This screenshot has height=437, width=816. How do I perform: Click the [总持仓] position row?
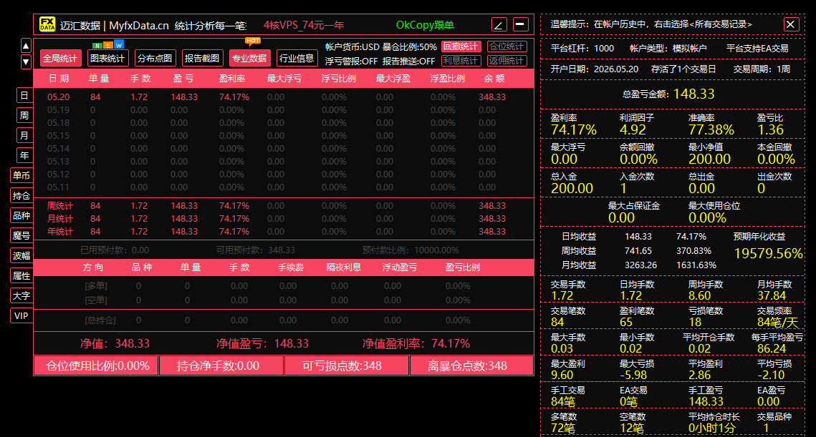[x=284, y=320]
